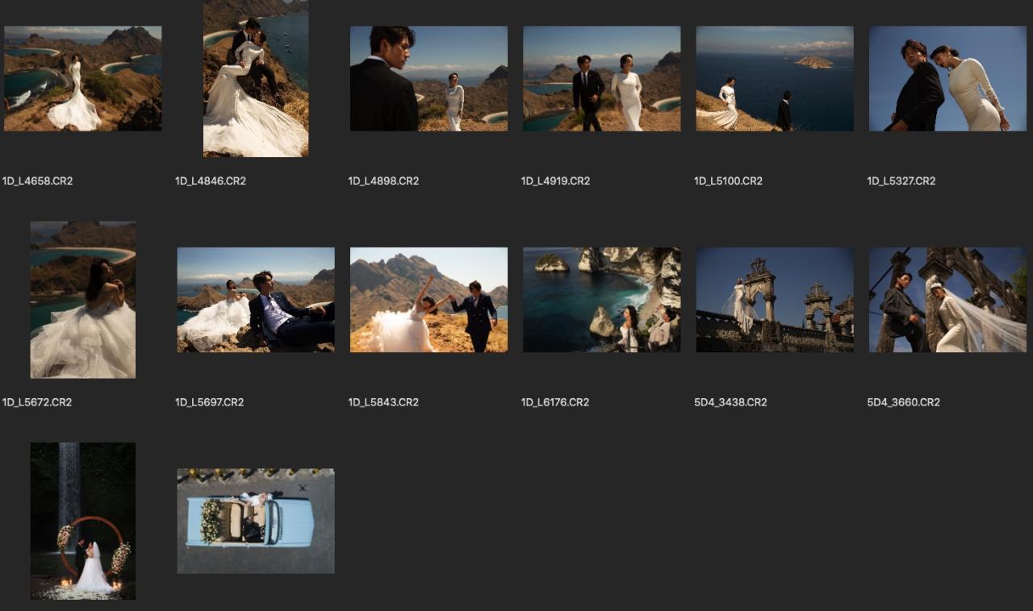The image size is (1033, 611).
Task: Select the waterfall floral arch thumbnail
Action: point(82,521)
